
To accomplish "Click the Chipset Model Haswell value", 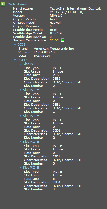I will pos(56,23).
